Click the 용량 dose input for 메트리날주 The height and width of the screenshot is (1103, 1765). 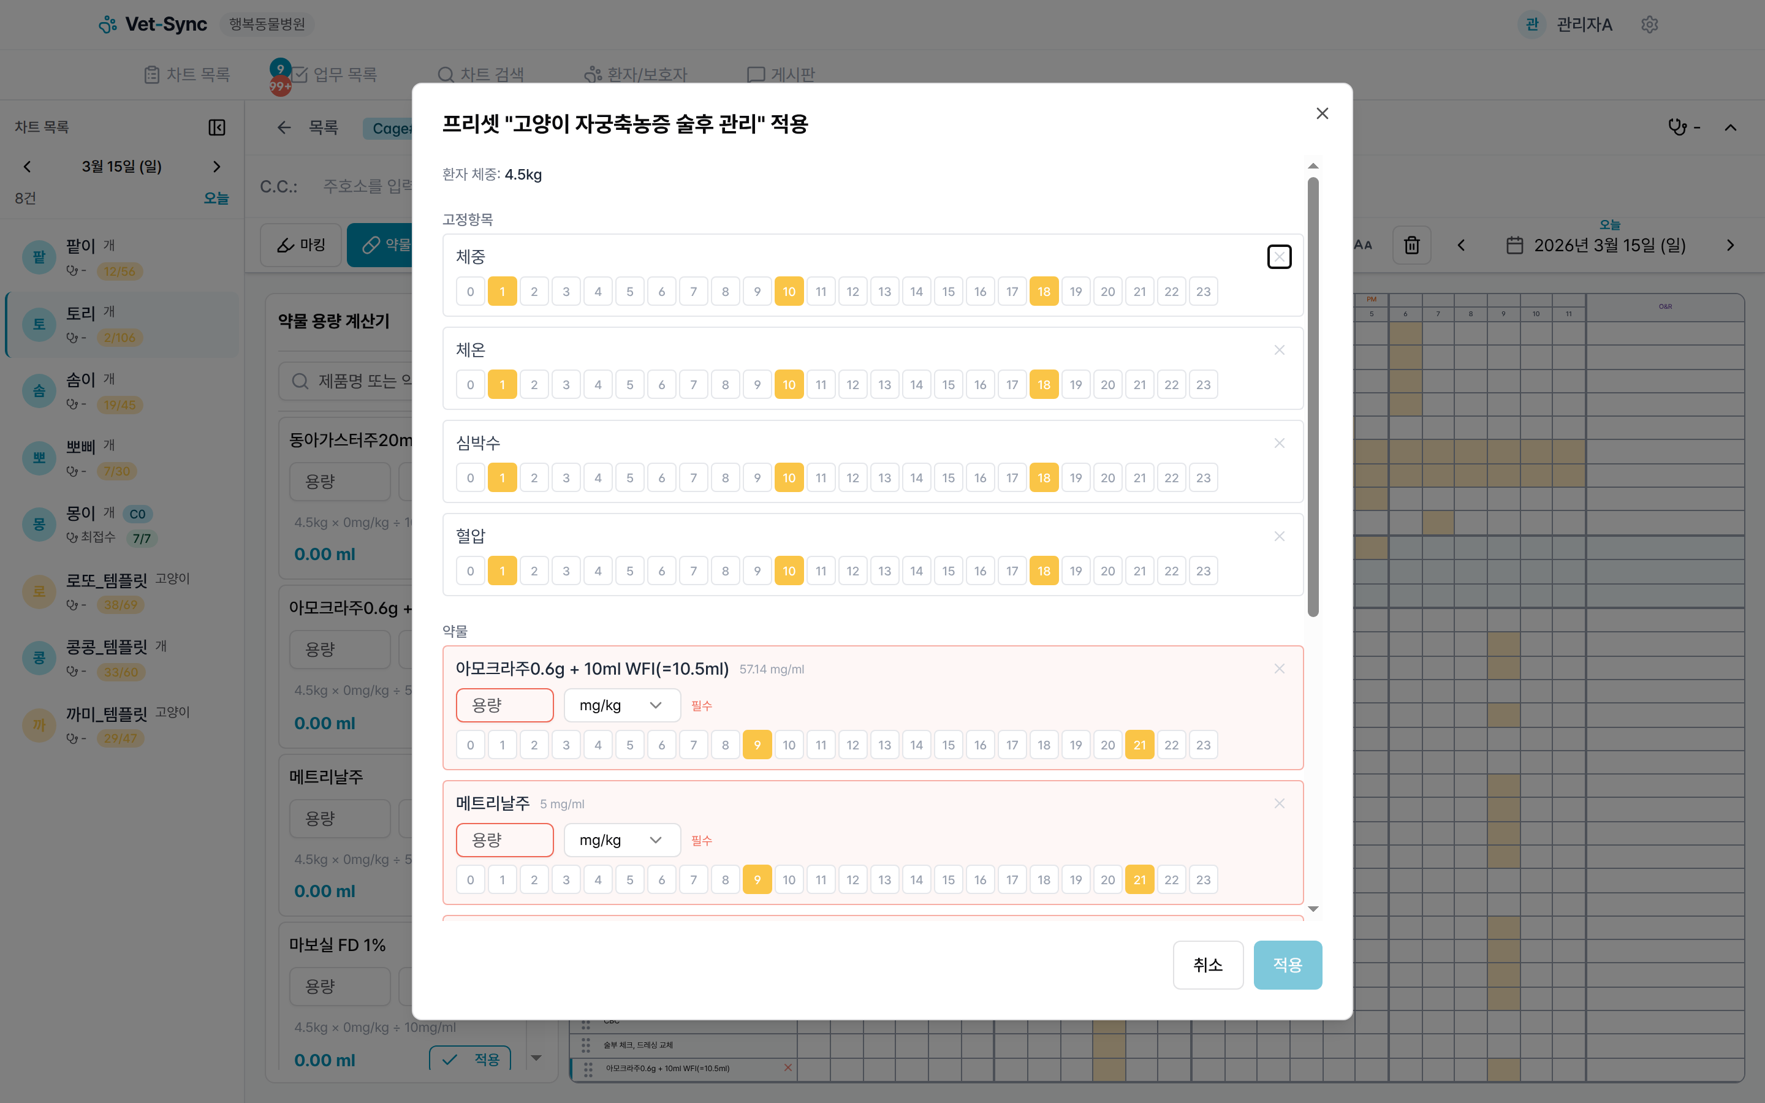coord(504,840)
